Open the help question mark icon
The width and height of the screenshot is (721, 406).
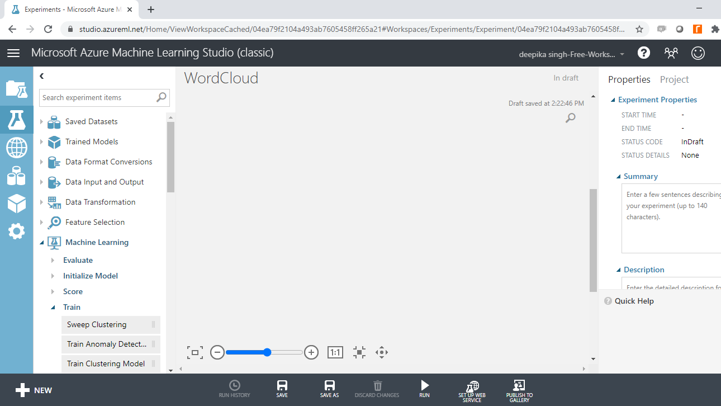(644, 53)
